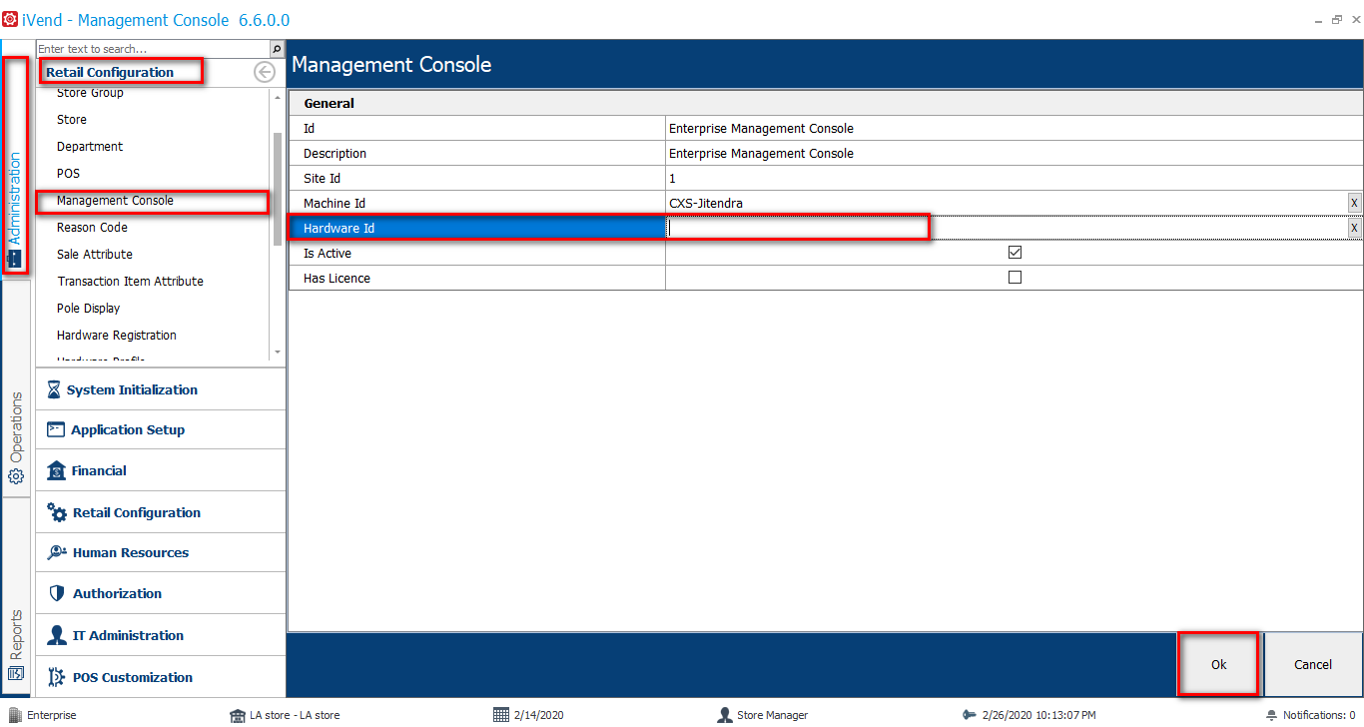Click the Enterprise icon in status bar

click(14, 715)
